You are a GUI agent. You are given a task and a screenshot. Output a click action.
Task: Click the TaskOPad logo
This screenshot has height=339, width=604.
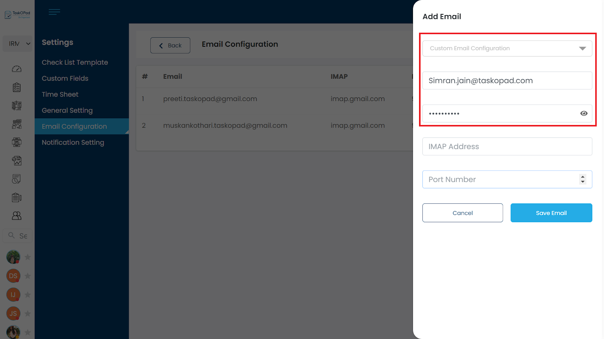[x=17, y=15]
